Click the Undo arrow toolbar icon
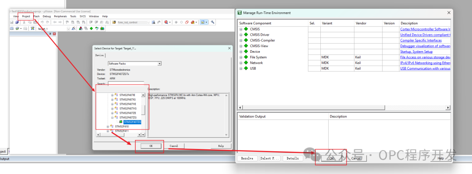 (x=42, y=22)
